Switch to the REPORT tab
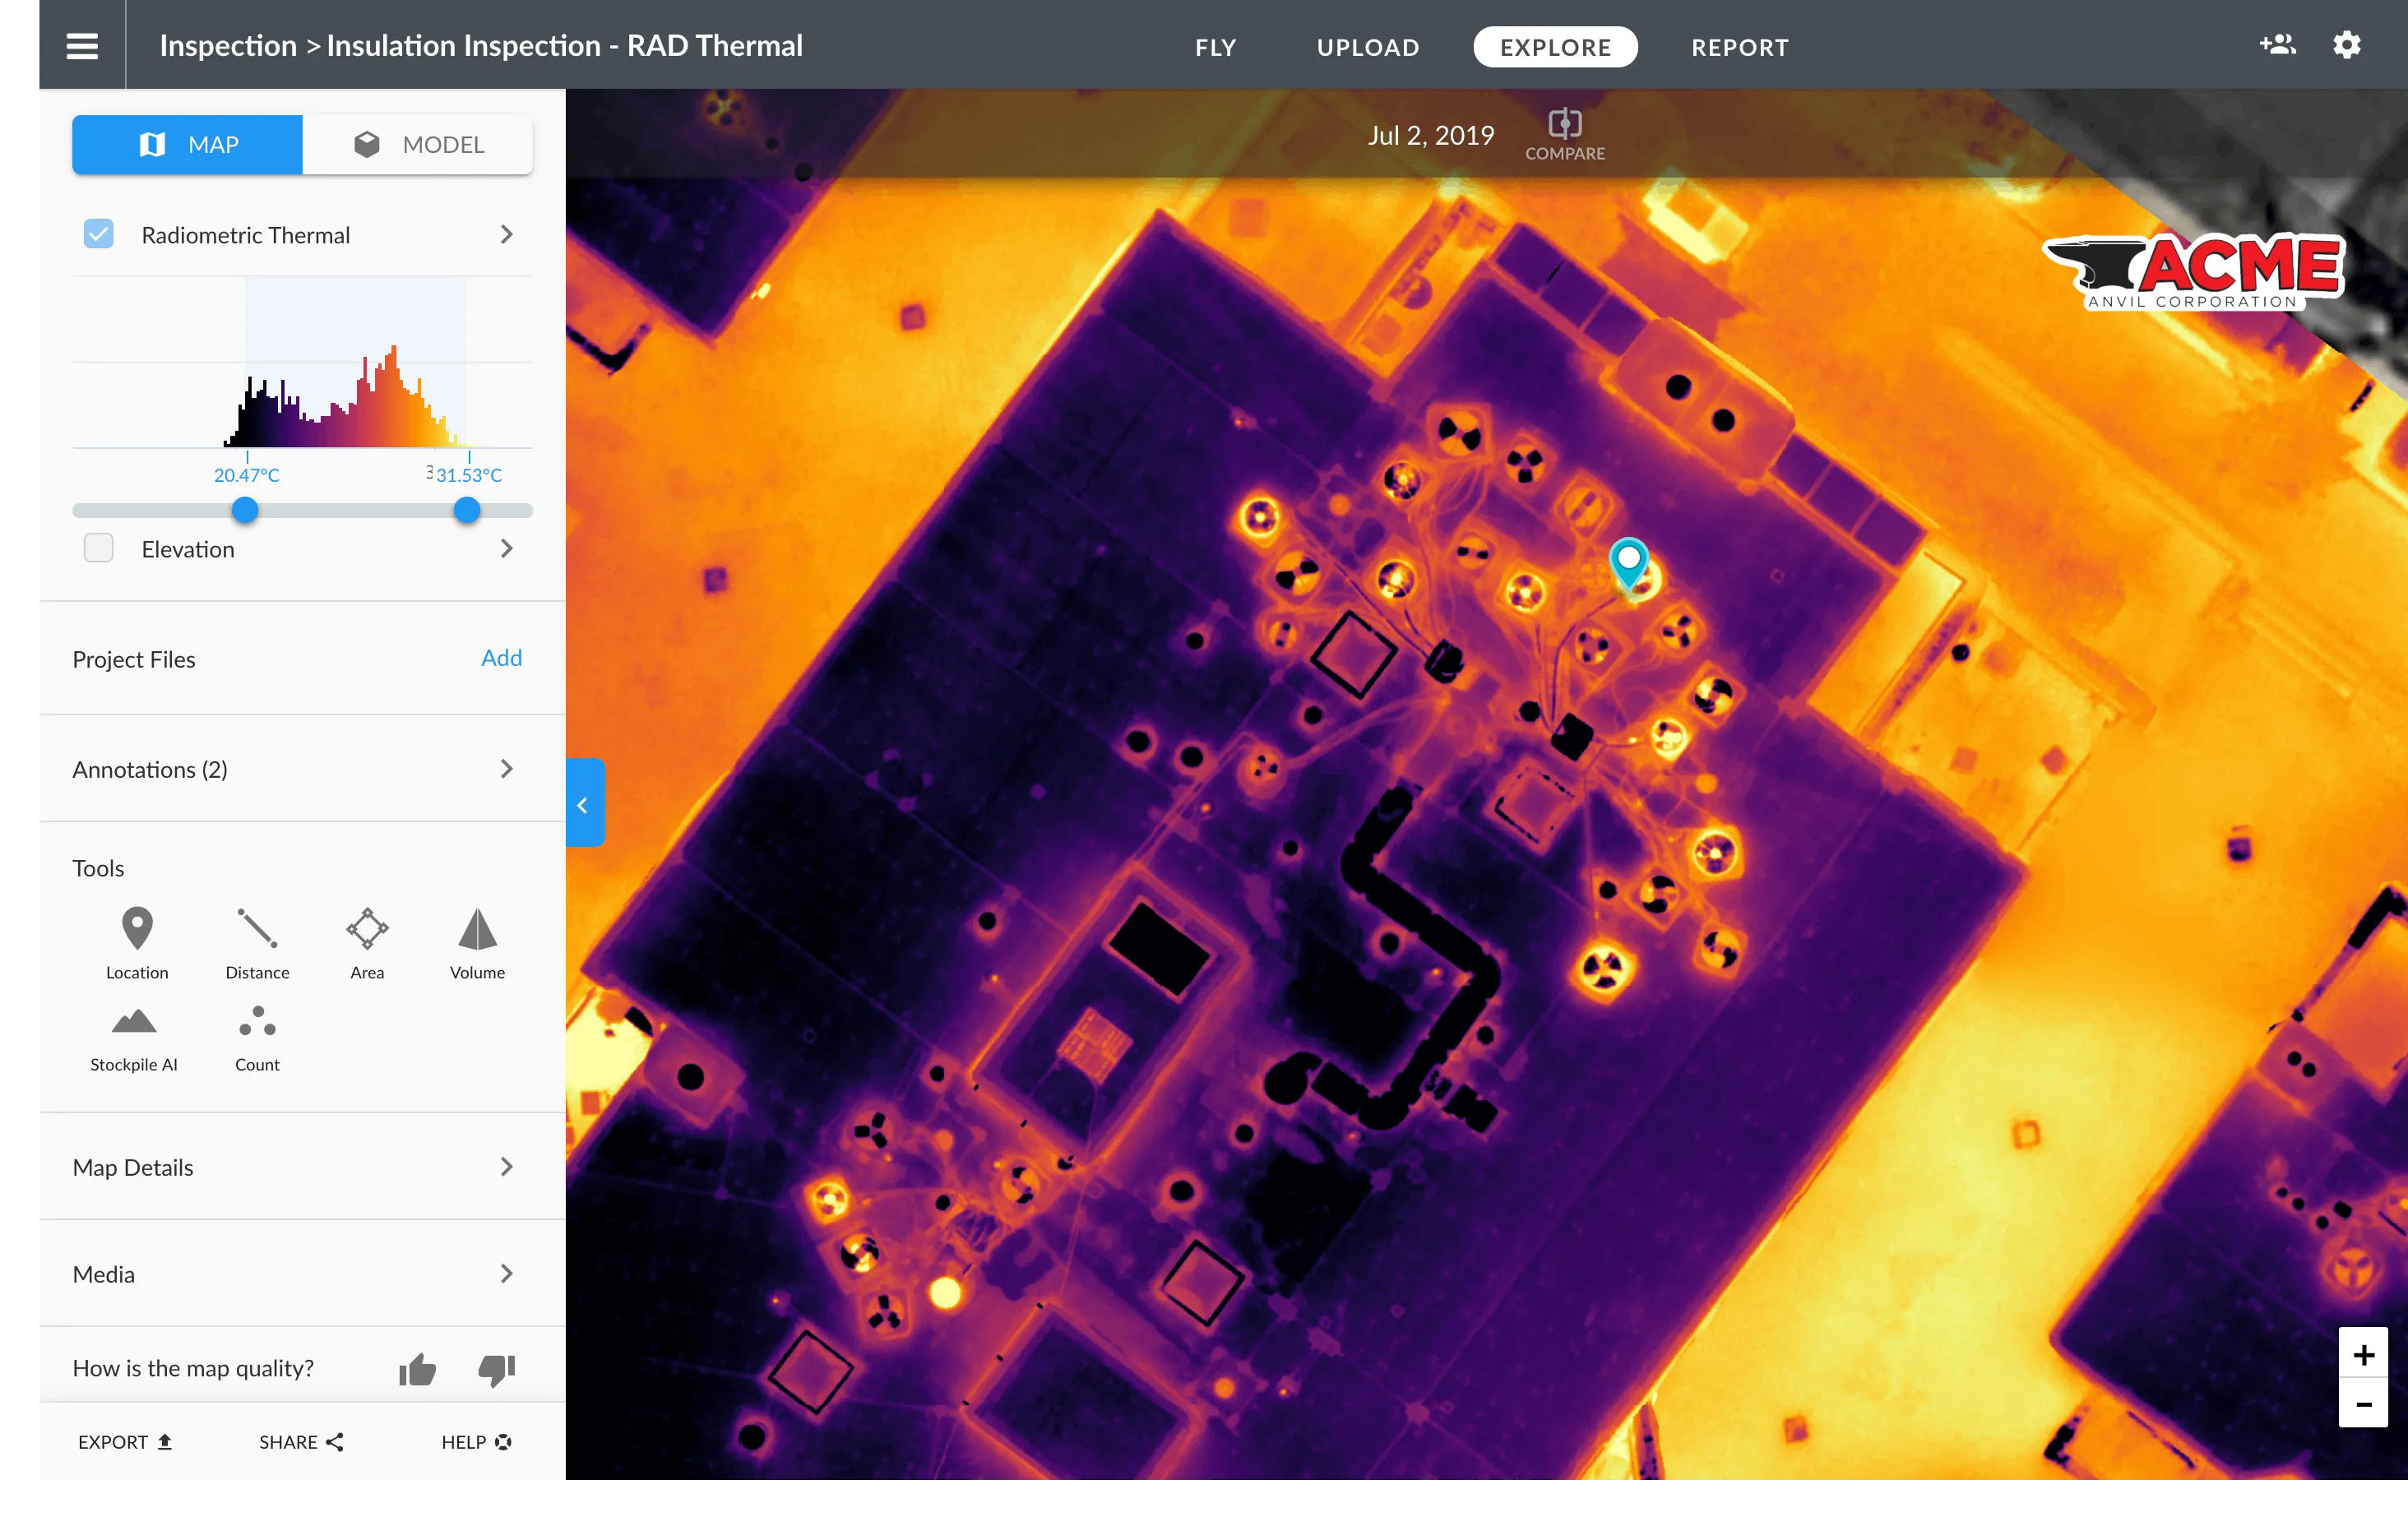The width and height of the screenshot is (2408, 1526). click(x=1739, y=47)
